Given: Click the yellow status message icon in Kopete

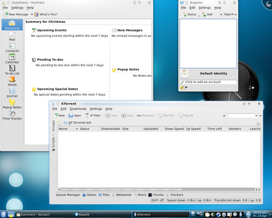Looking at the screenshot, I should coord(182,88).
